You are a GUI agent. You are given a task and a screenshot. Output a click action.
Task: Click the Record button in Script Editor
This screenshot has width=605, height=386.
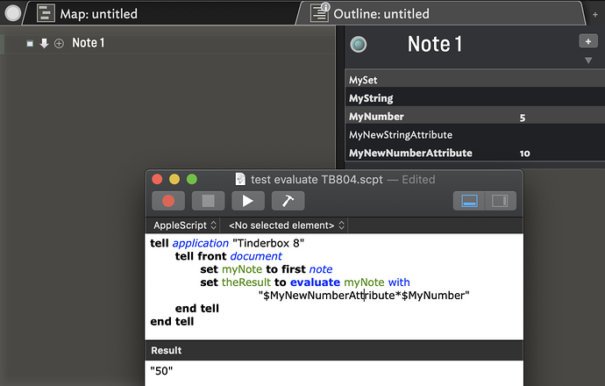point(168,201)
